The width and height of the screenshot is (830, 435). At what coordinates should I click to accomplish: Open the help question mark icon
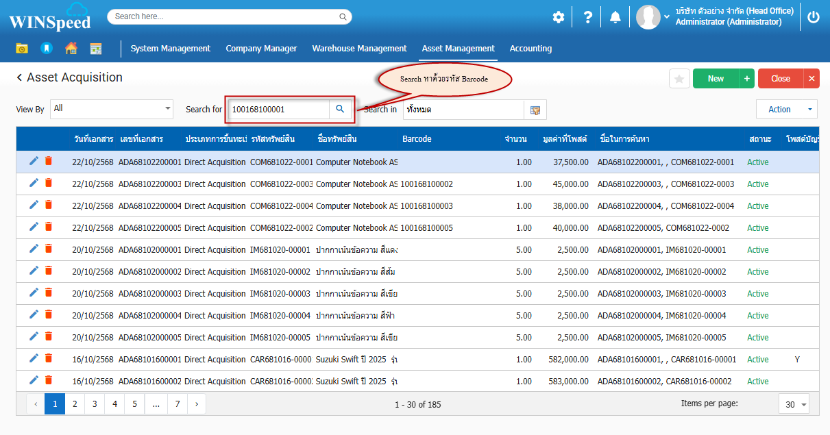pyautogui.click(x=587, y=17)
